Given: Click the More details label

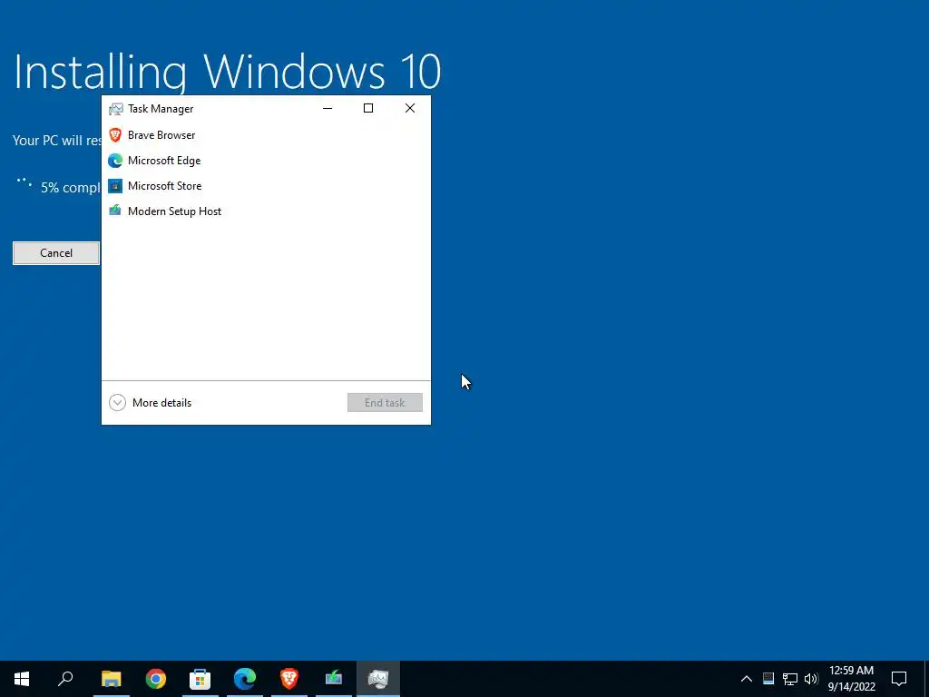Looking at the screenshot, I should coord(161,403).
